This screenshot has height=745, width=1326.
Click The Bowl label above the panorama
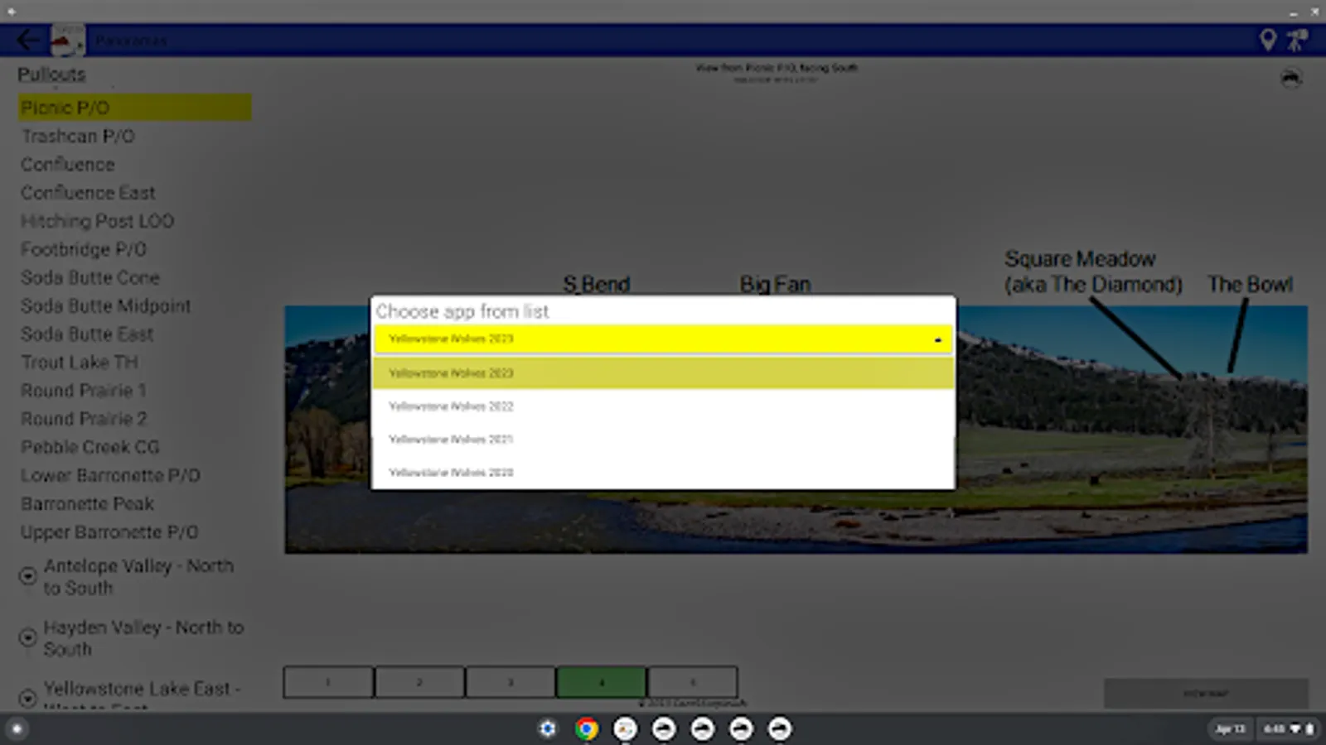pyautogui.click(x=1250, y=285)
